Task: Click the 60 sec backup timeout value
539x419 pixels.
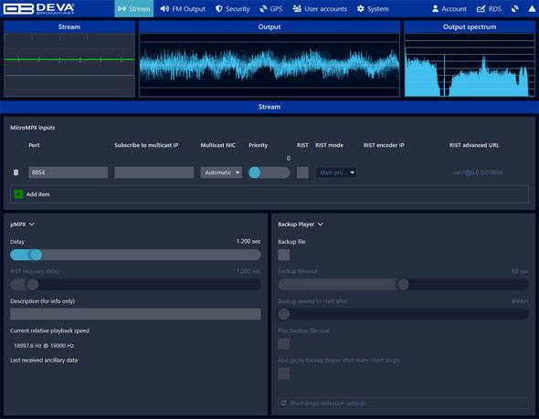Action: (520, 271)
